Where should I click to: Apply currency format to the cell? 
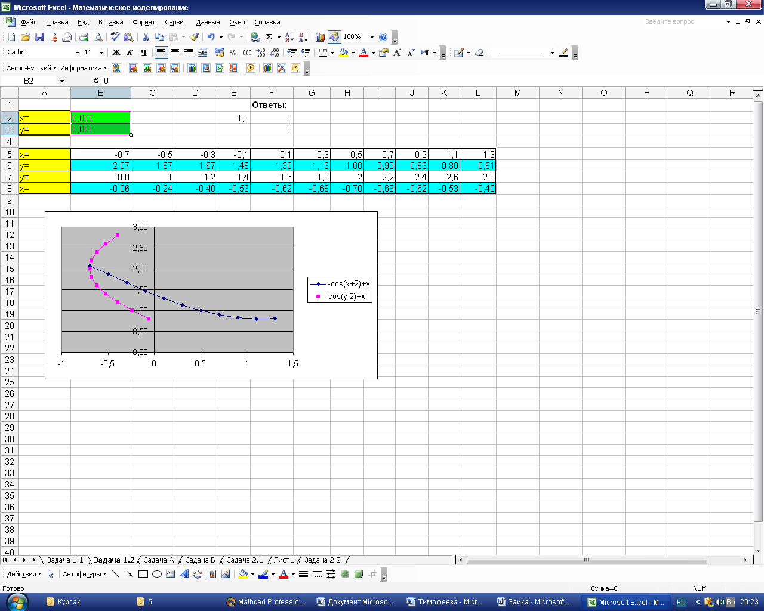point(220,53)
